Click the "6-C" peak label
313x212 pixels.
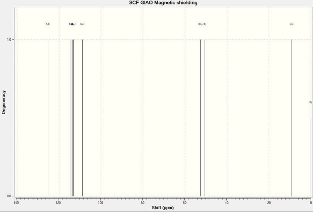[x=82, y=24]
